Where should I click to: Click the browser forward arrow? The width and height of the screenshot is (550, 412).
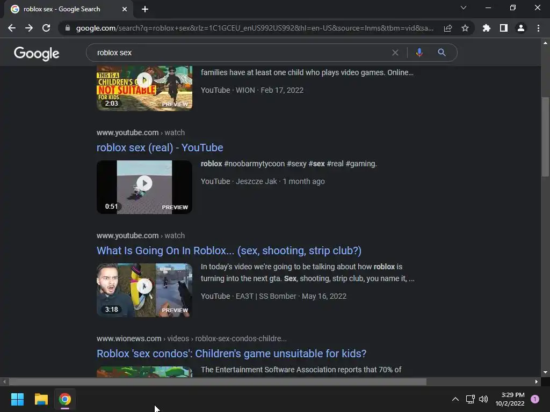tap(29, 28)
